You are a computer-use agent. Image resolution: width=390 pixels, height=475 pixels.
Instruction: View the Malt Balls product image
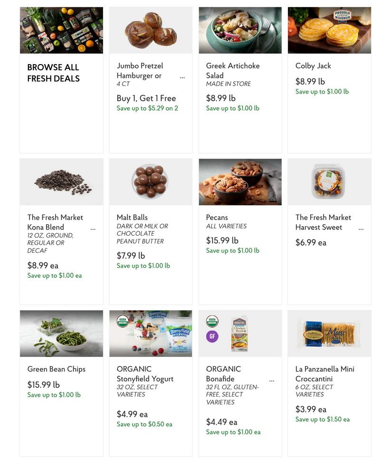click(151, 182)
